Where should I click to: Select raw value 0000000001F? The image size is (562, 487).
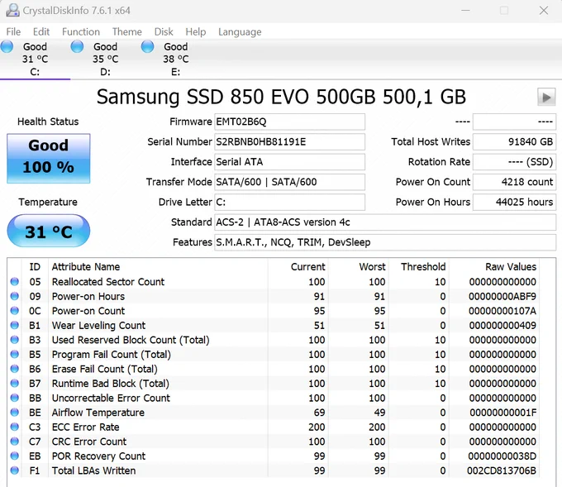[503, 413]
